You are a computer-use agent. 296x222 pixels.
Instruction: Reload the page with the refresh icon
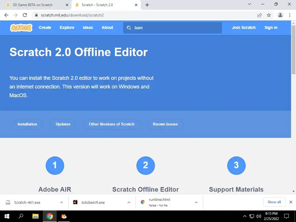point(25,15)
